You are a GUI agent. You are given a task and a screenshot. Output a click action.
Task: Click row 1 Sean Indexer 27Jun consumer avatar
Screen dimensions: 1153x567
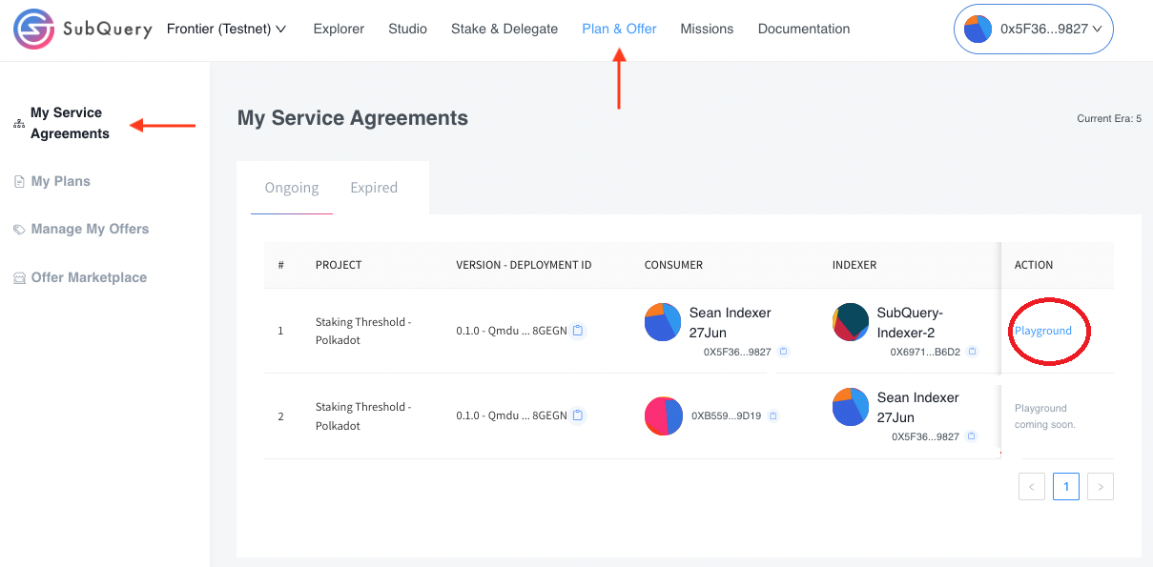click(x=664, y=322)
